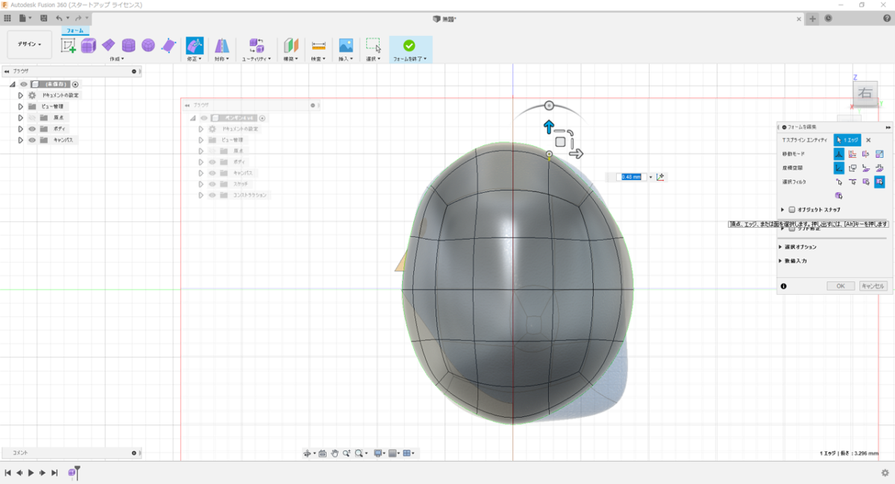Click the Save disk icon
Screen dimensions: 895x484
point(44,18)
